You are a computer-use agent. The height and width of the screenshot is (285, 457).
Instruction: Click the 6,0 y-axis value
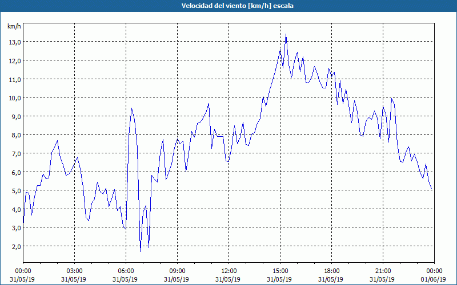point(17,173)
